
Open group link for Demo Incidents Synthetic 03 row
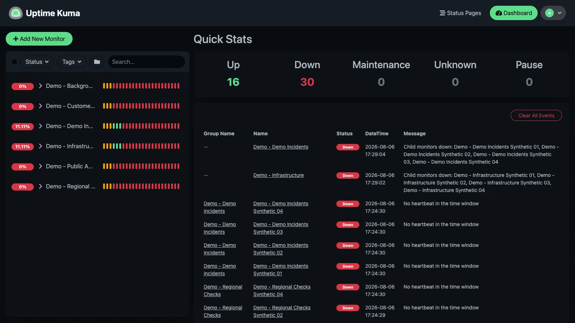(x=220, y=228)
